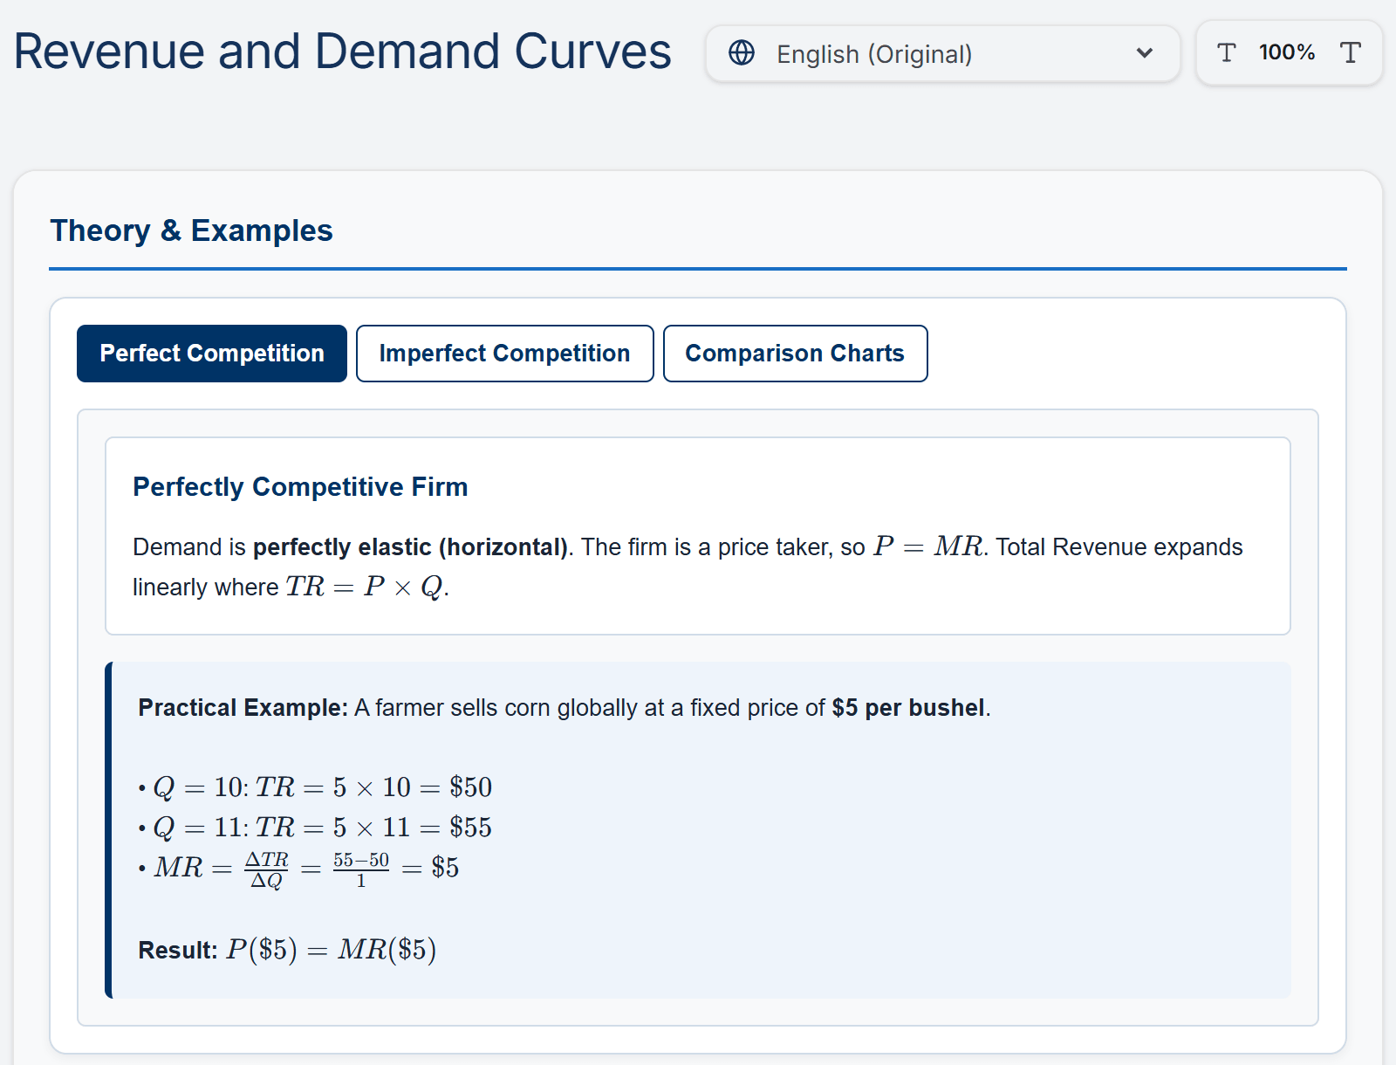Screen dimensions: 1396x1065
Task: Decrease text size with small T icon
Action: click(1226, 53)
